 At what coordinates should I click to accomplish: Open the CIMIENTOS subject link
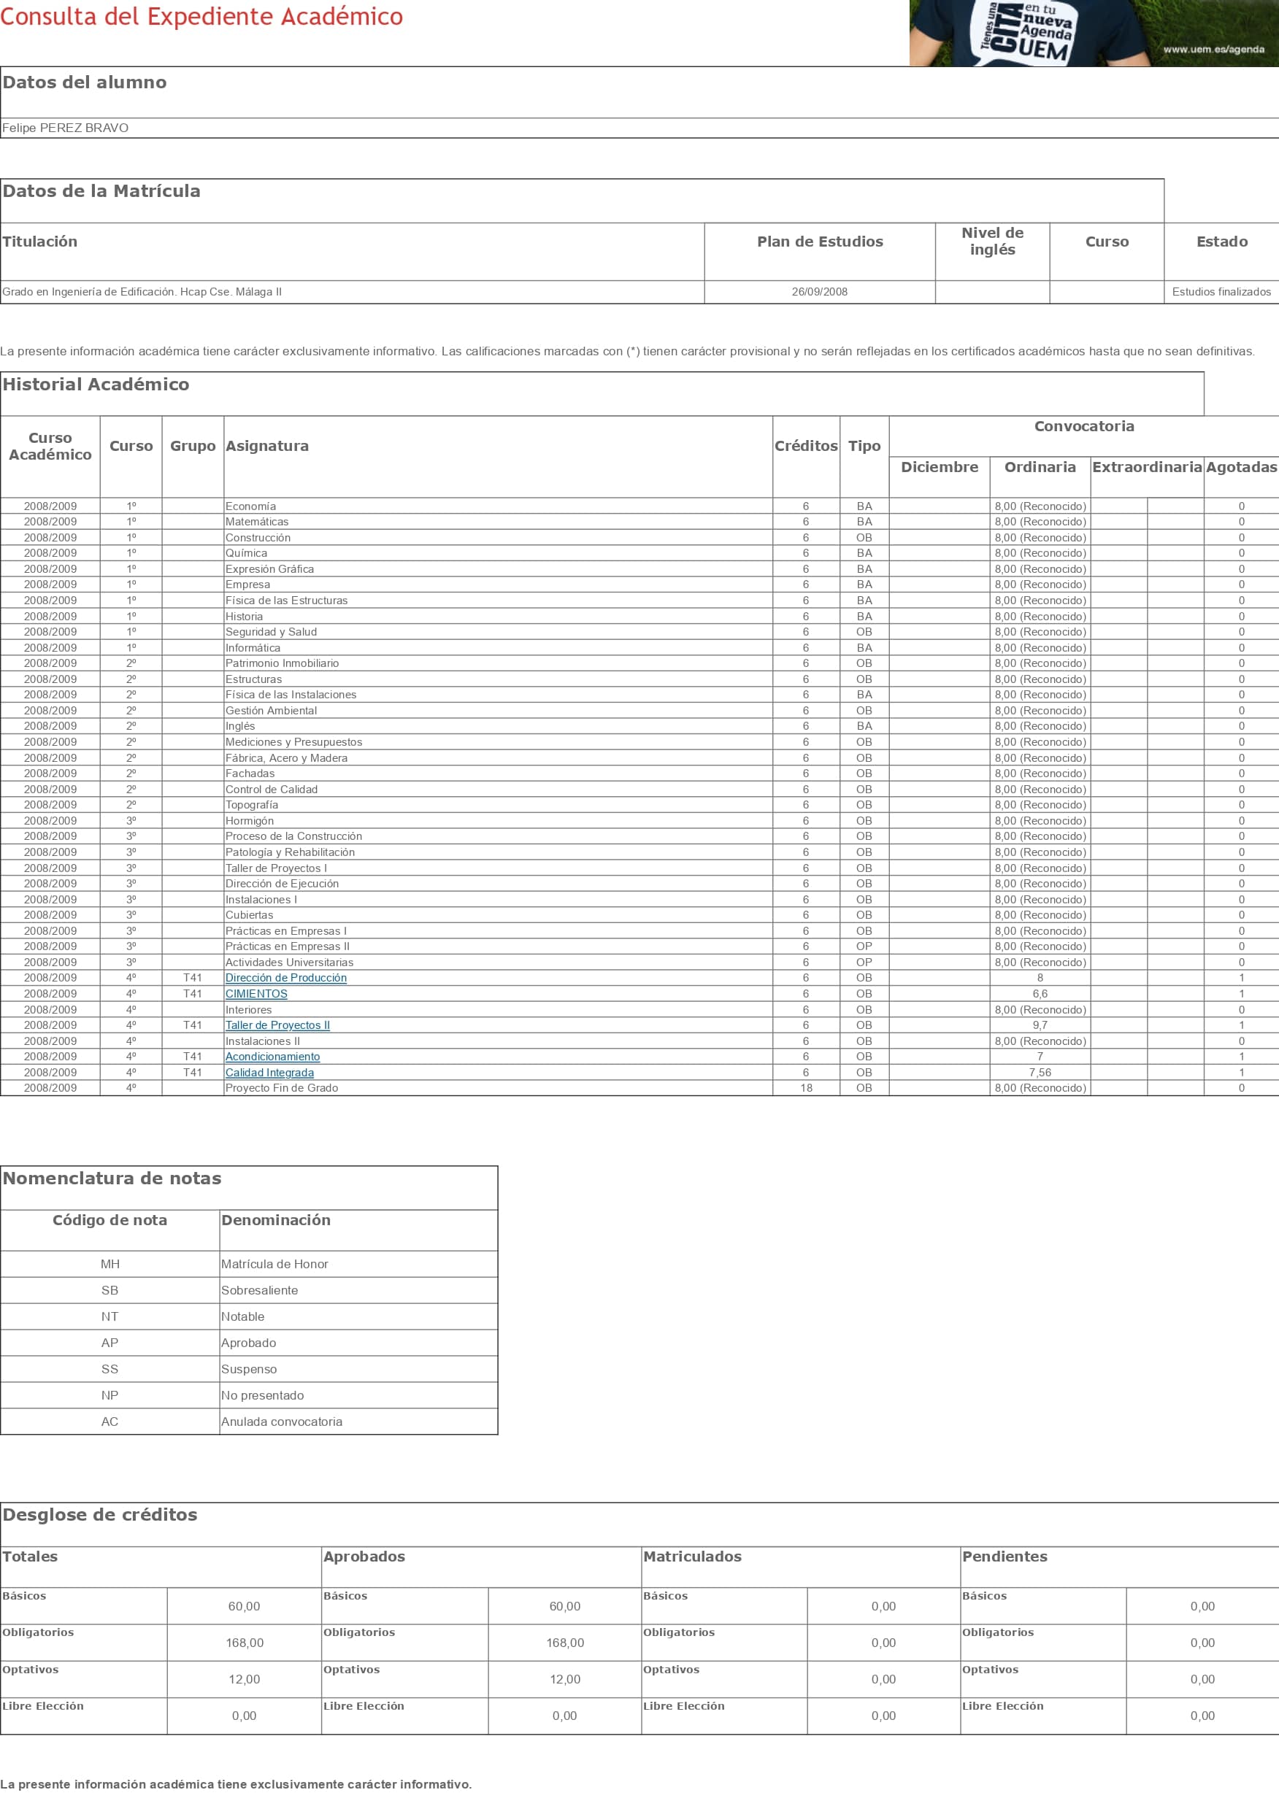pos(256,994)
